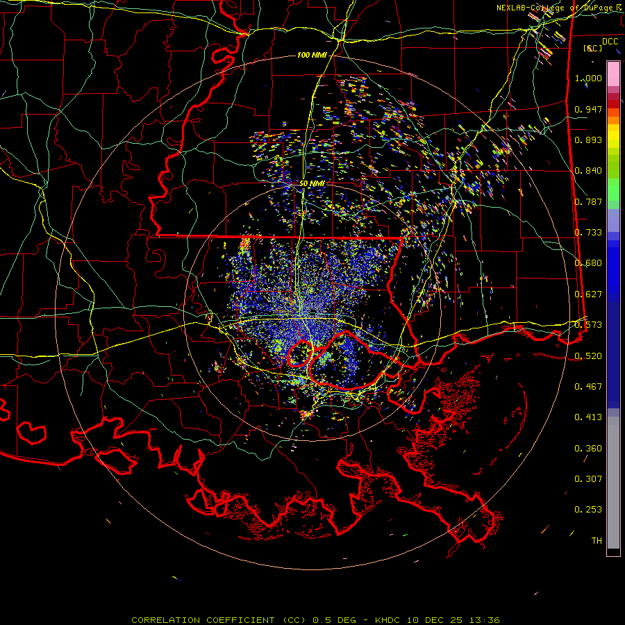Screen dimensions: 625x625
Task: Click the [CC] units label
Action: (593, 48)
